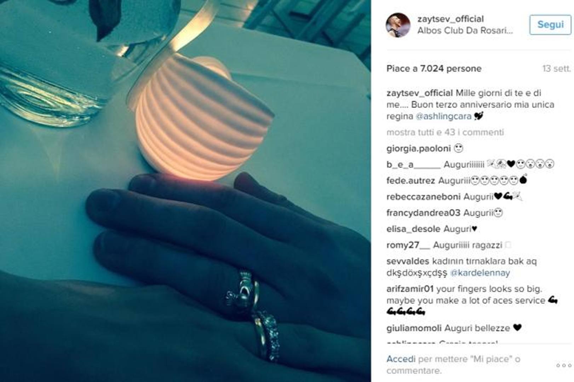Open zaytsev_official username in header
This screenshot has height=382, width=574.
click(450, 19)
